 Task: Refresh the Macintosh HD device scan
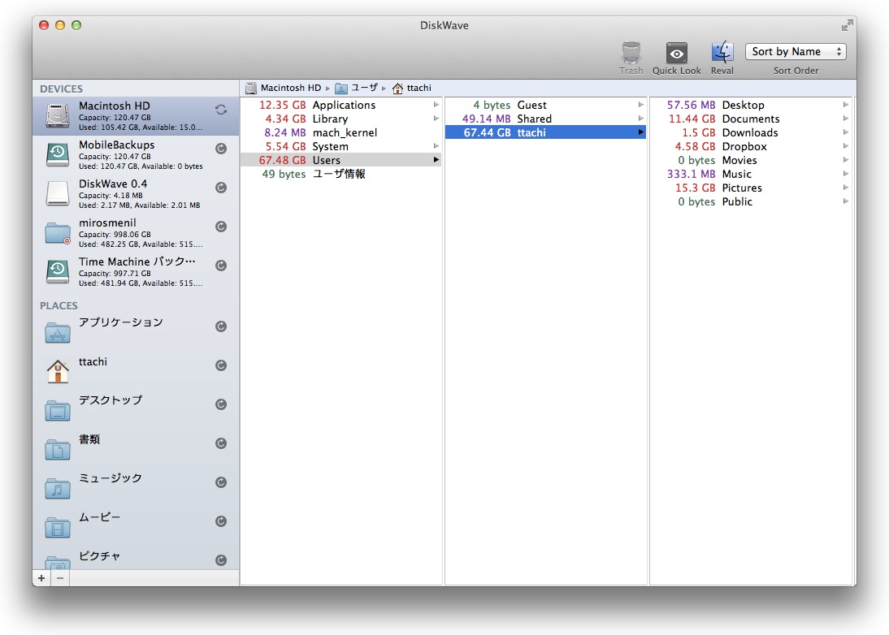(x=220, y=110)
